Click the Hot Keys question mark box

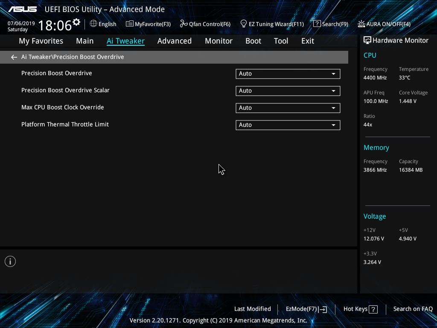[x=373, y=309]
